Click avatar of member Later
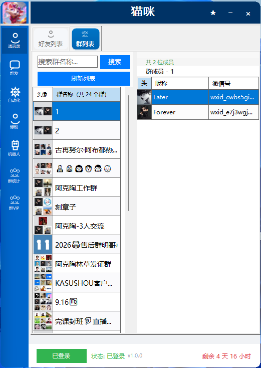261x368 pixels. tap(144, 97)
